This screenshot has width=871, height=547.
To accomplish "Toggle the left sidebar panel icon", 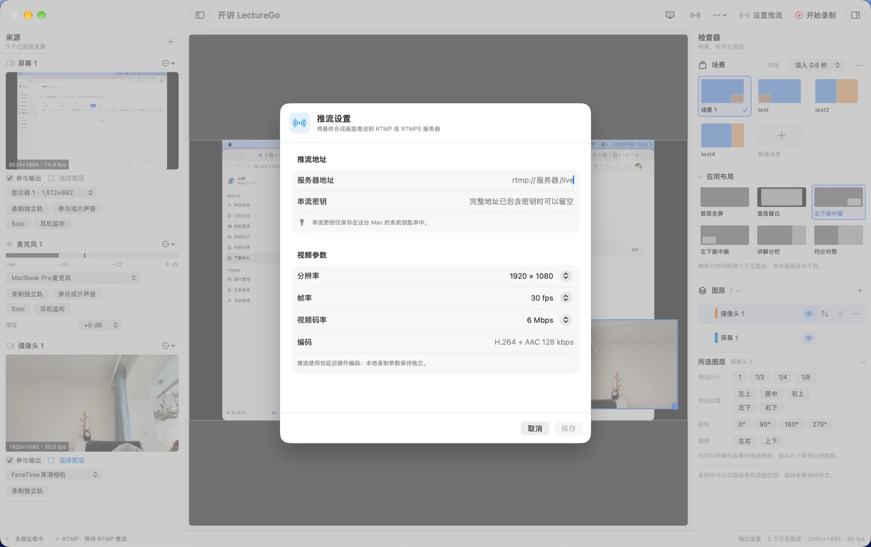I will 200,15.
